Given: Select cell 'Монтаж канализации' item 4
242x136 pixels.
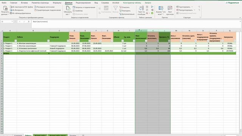Looking at the screenshot, I should 33,43.
